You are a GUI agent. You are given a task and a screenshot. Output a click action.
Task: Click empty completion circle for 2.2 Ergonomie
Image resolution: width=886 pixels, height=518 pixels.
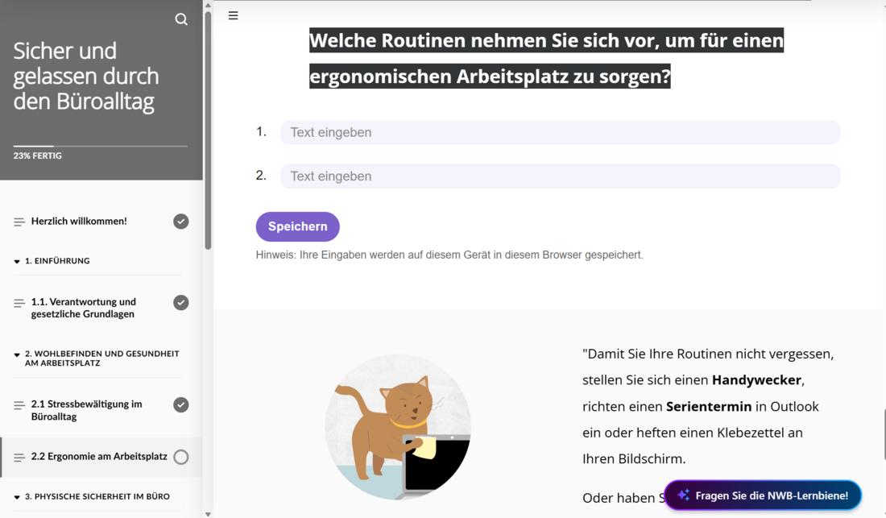coord(180,457)
